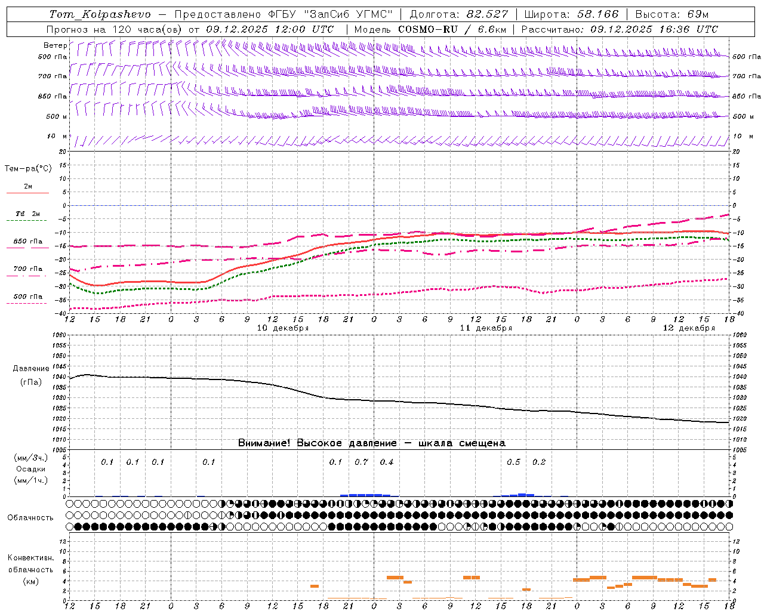Click the '10 декабря' date label

tap(283, 328)
